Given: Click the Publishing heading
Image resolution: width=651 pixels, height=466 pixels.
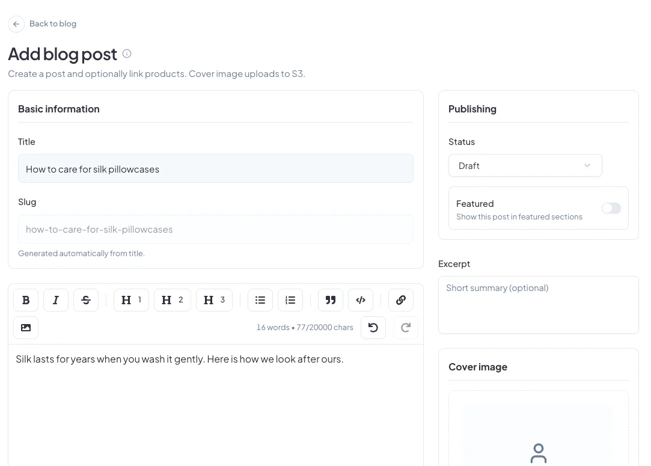Looking at the screenshot, I should click(x=472, y=109).
